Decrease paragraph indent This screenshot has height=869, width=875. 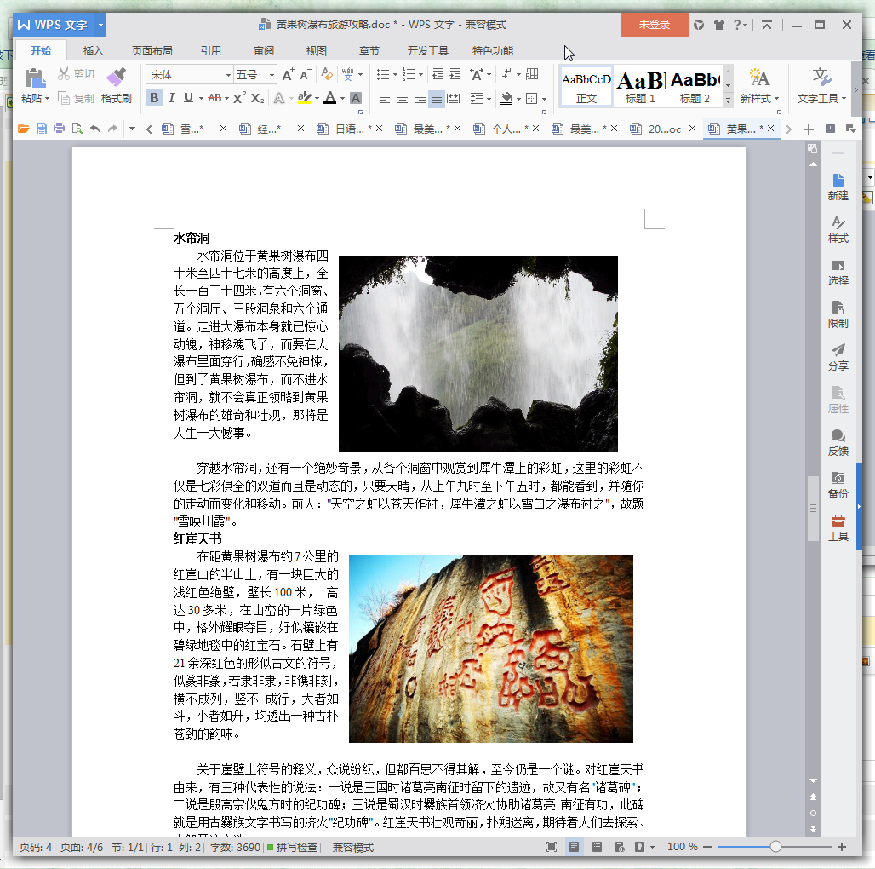coord(438,74)
